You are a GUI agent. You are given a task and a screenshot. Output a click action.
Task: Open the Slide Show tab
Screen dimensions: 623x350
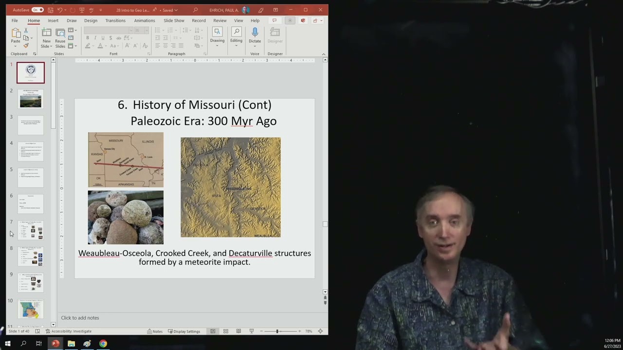(x=174, y=20)
